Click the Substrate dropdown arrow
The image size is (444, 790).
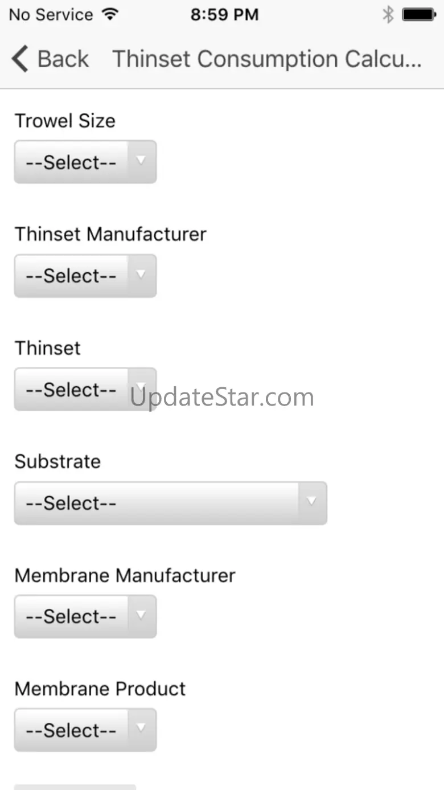tap(311, 502)
